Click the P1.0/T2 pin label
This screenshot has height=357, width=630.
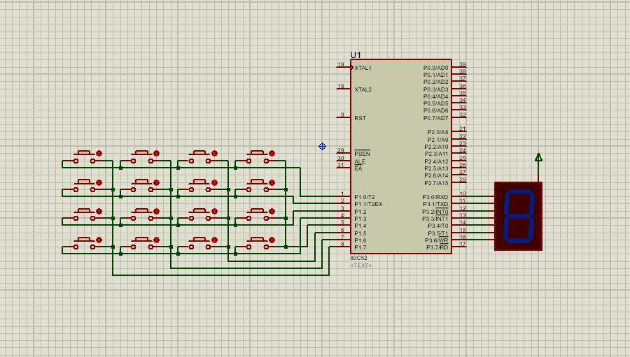pos(365,197)
